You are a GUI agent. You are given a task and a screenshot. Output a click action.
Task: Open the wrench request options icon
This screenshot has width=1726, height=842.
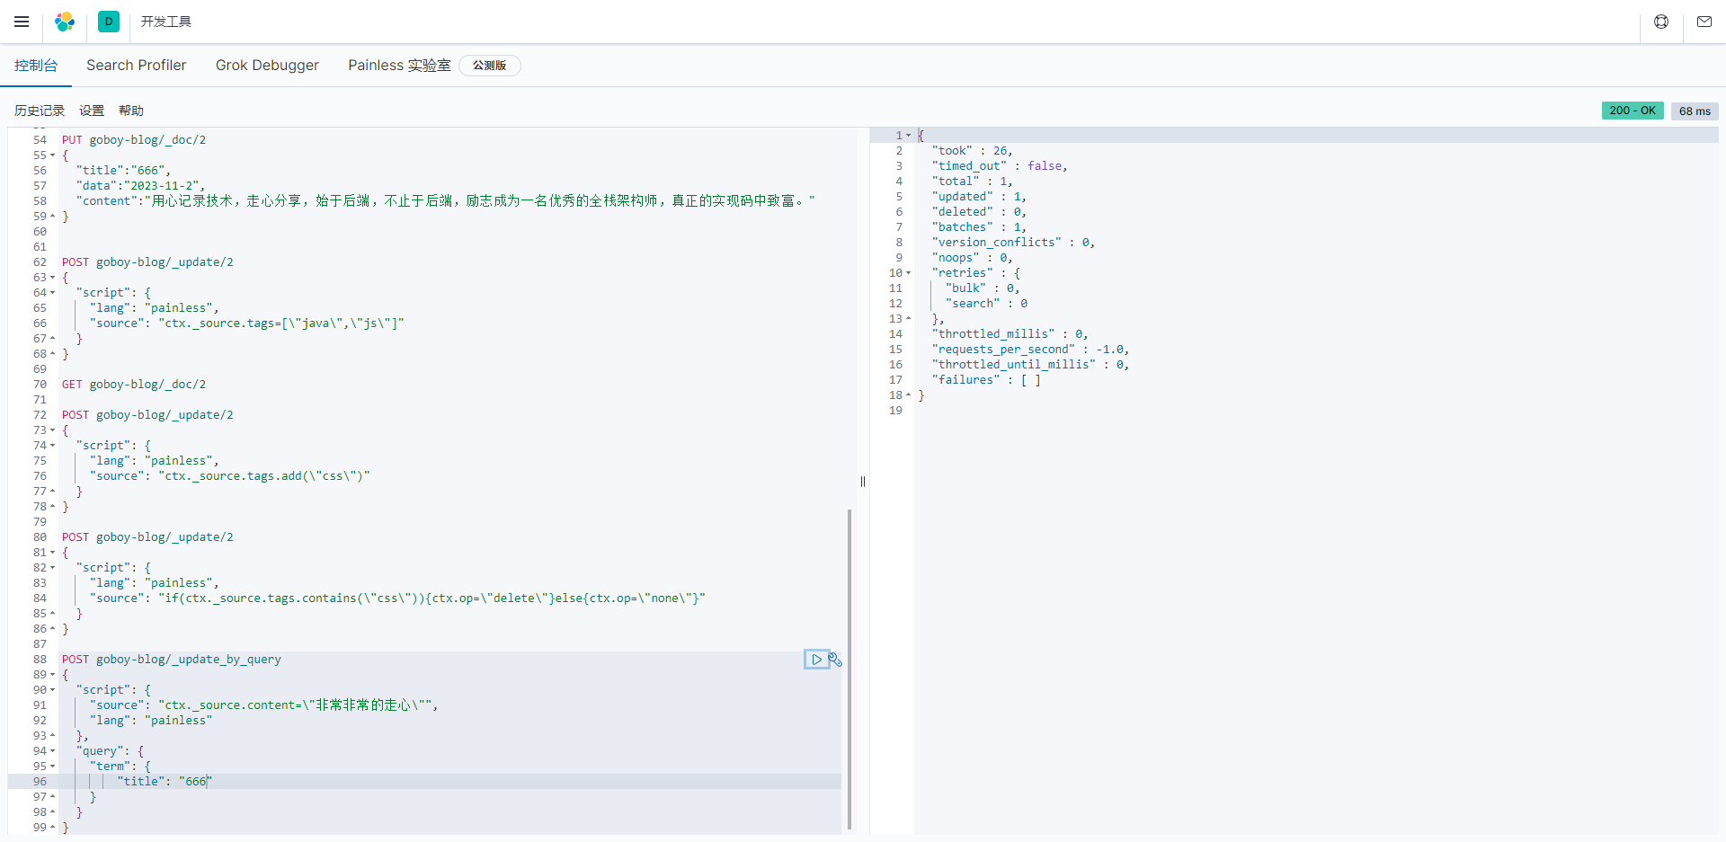[x=835, y=660]
